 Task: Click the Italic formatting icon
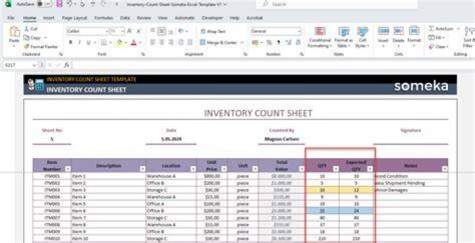tap(79, 43)
